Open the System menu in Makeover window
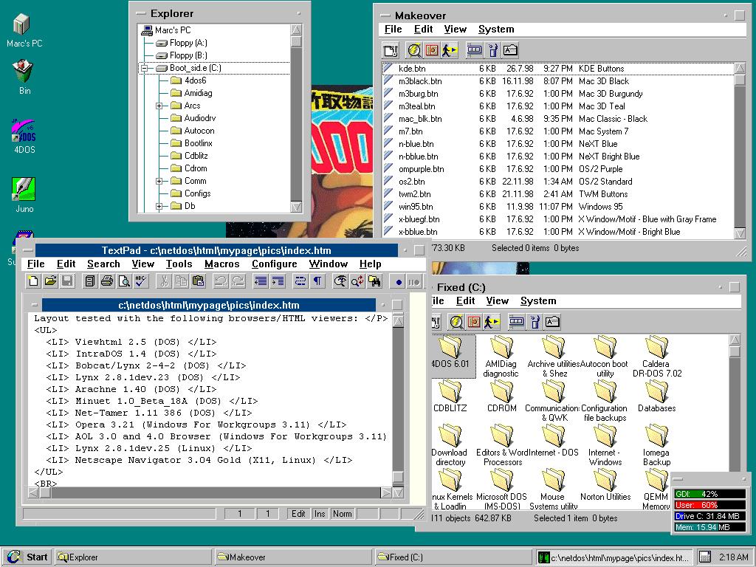This screenshot has width=756, height=567. pyautogui.click(x=495, y=29)
